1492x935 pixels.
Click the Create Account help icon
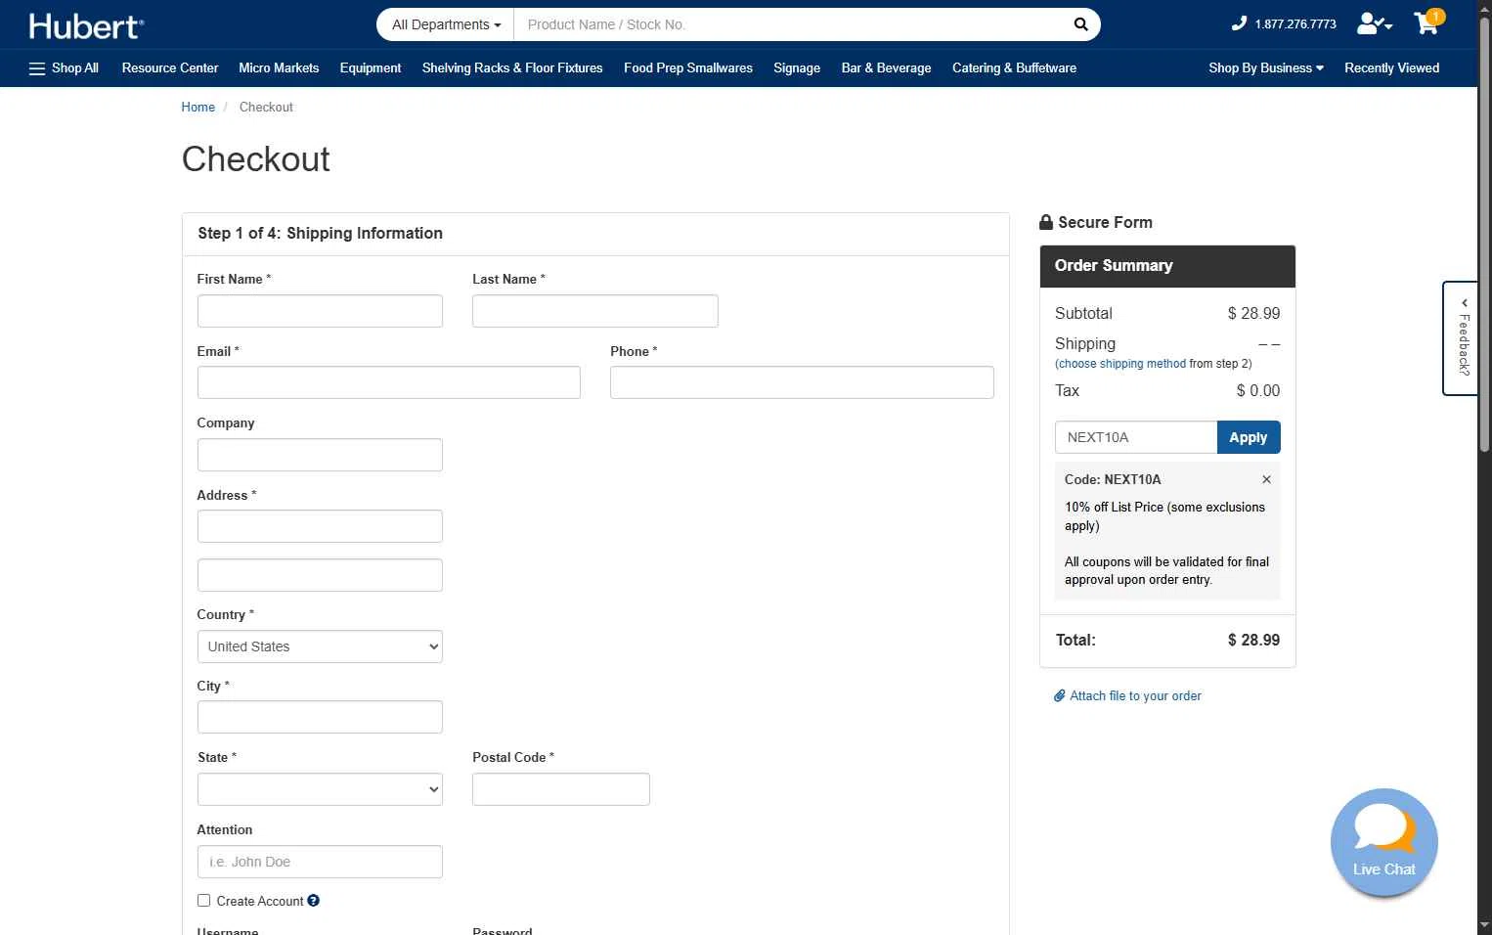click(313, 901)
